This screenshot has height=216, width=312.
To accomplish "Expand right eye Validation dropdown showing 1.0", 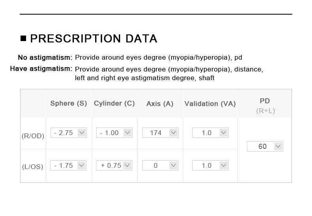I will click(x=210, y=133).
